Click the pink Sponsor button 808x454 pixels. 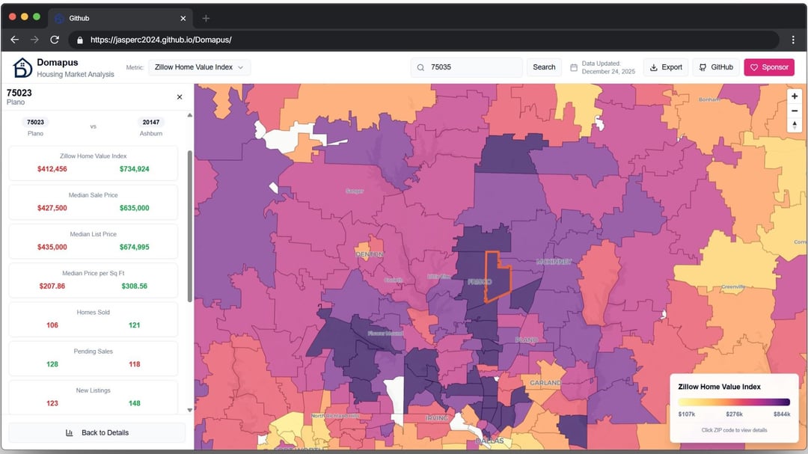click(768, 67)
